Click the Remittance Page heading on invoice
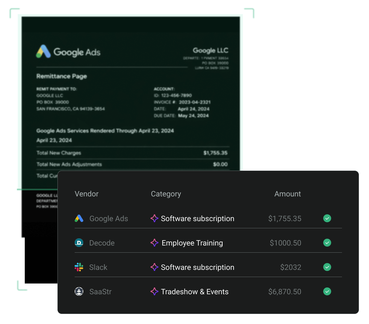This screenshot has height=324, width=369. pos(62,76)
